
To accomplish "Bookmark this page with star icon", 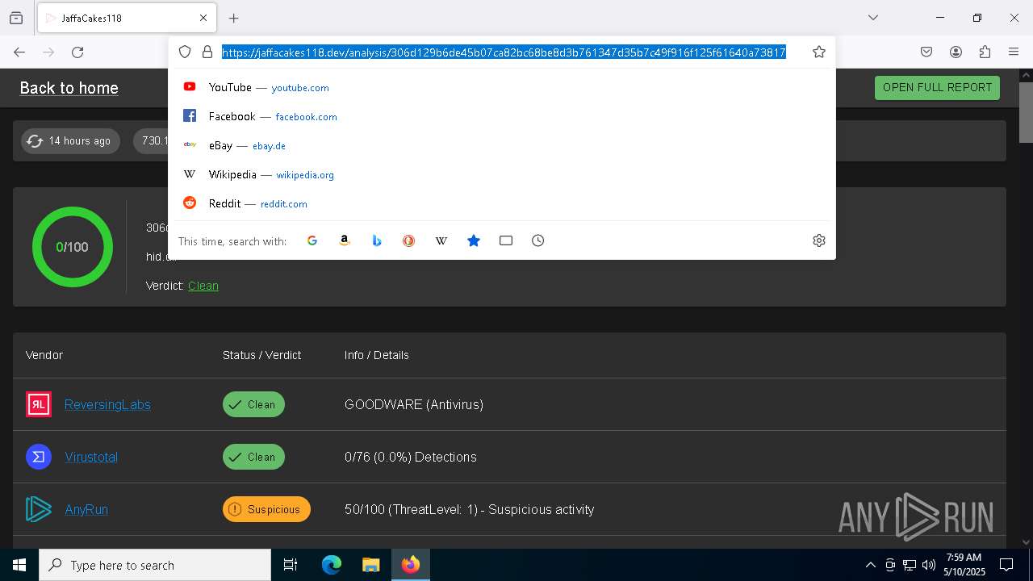I will pos(819,52).
